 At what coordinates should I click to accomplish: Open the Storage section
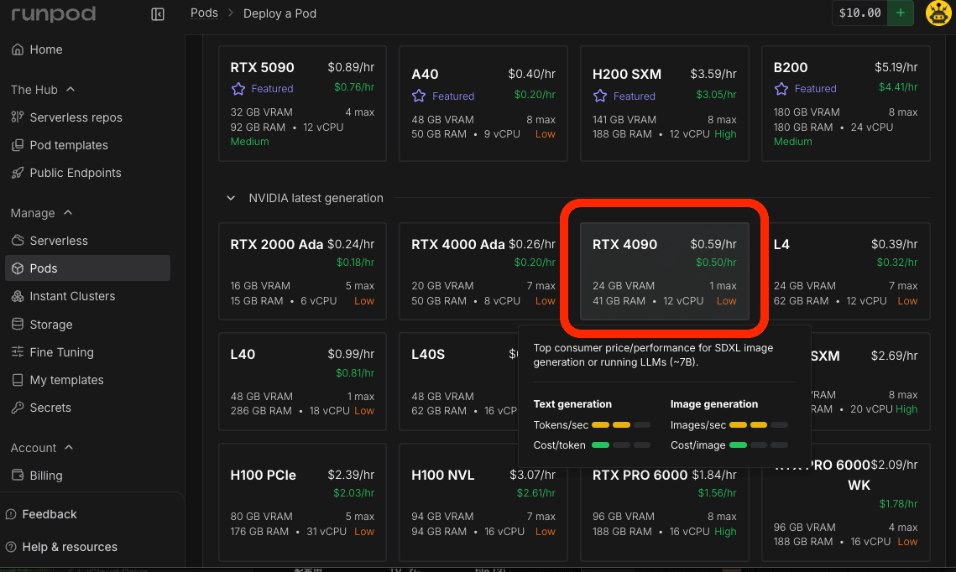pyautogui.click(x=49, y=325)
